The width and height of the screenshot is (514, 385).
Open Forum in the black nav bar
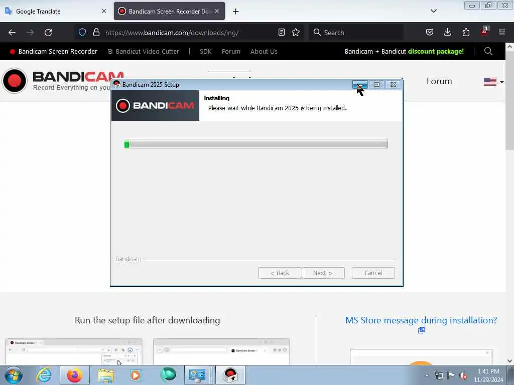[231, 52]
